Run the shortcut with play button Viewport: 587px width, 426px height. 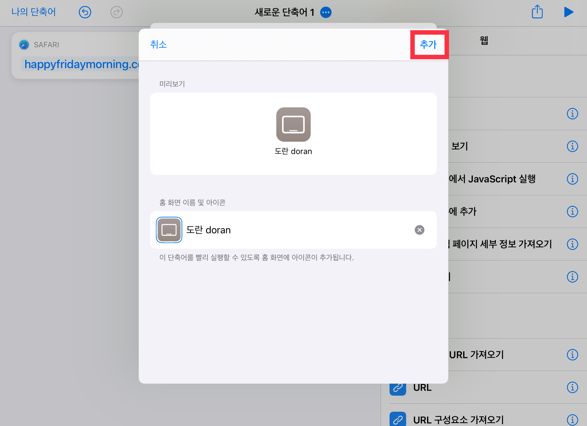point(568,12)
